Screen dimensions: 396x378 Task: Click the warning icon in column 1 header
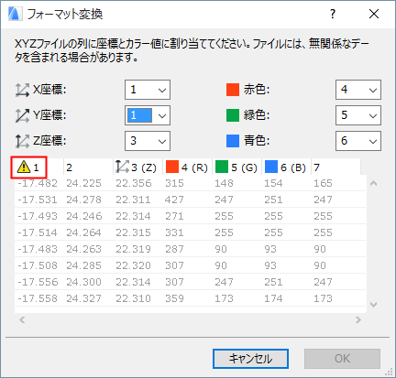24,167
